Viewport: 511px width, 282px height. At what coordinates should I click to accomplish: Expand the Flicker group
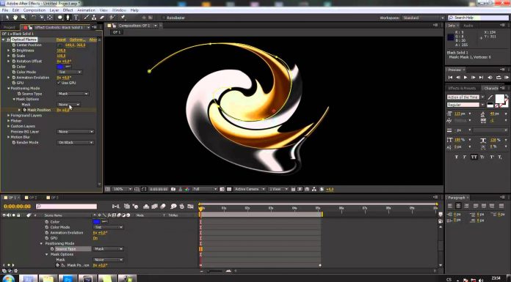pos(9,121)
